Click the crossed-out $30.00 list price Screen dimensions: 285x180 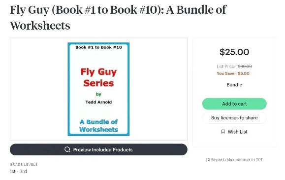(x=245, y=66)
